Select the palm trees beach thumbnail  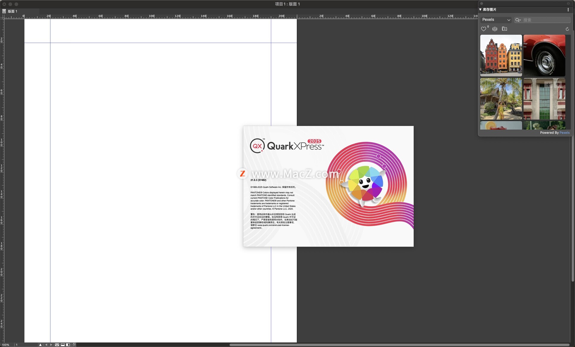501,99
